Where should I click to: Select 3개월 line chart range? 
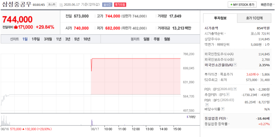tap(48, 39)
